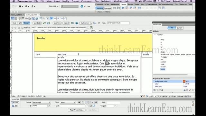Open the CLASSIC workspace dropdown
Screen dimensions: 206x116
[53, 6]
